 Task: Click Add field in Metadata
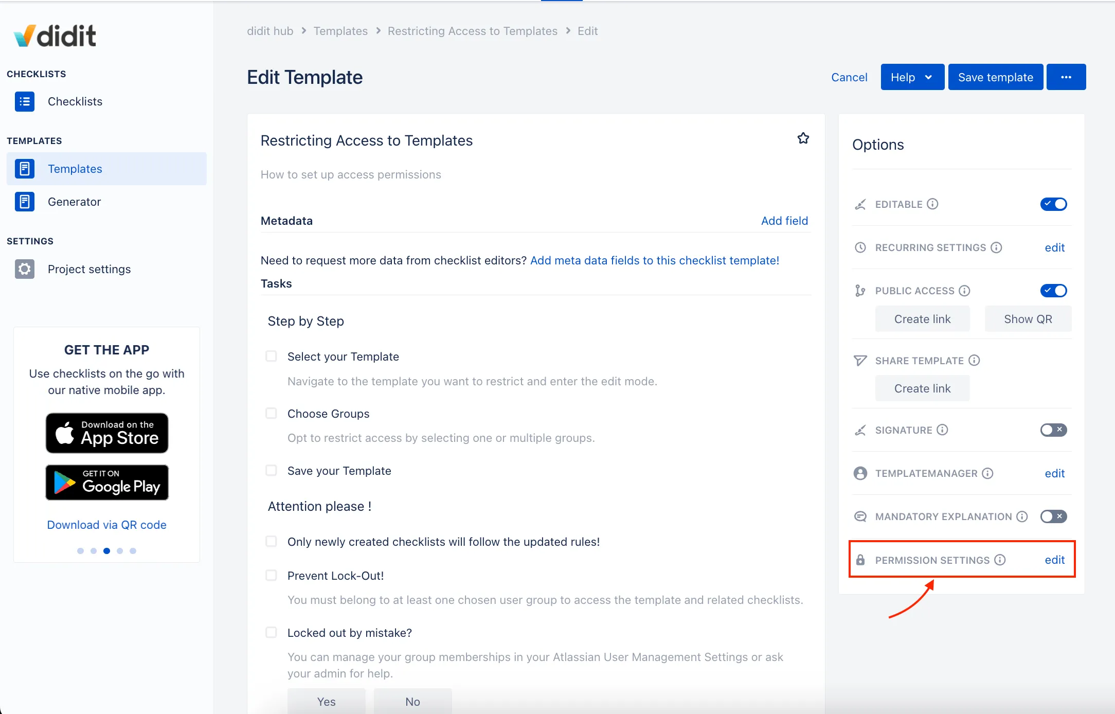point(784,221)
